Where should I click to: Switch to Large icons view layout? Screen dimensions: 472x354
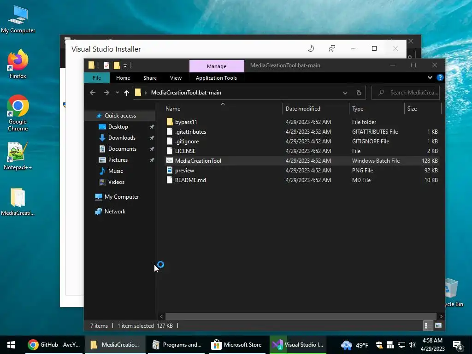point(438,325)
